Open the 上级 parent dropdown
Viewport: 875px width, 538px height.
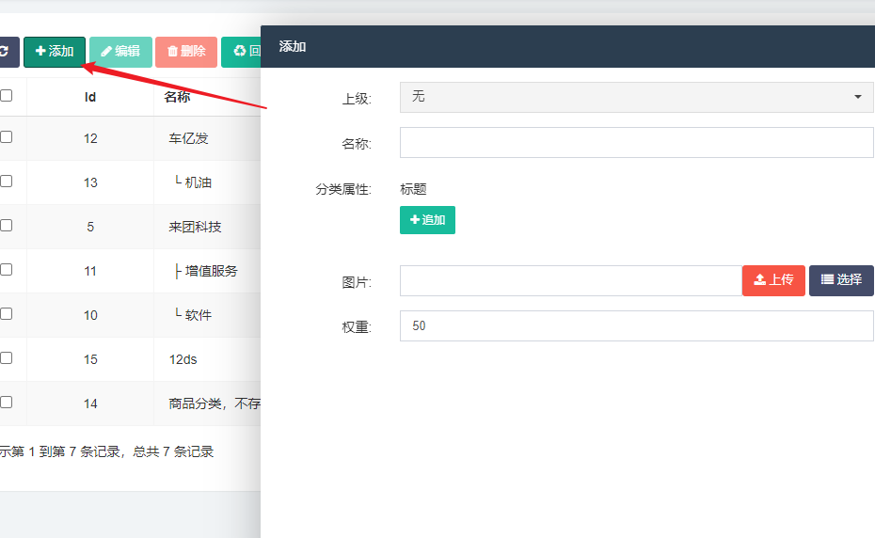click(x=636, y=97)
